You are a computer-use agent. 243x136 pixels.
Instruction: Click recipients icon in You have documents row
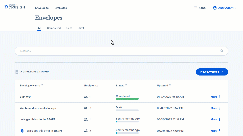pos(86,108)
